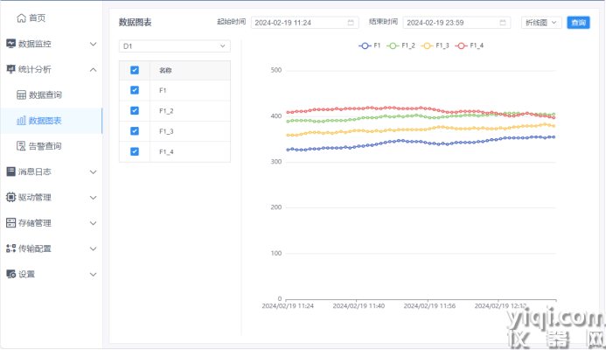Click the start time field 2024-02-19 11:24

[x=304, y=23]
